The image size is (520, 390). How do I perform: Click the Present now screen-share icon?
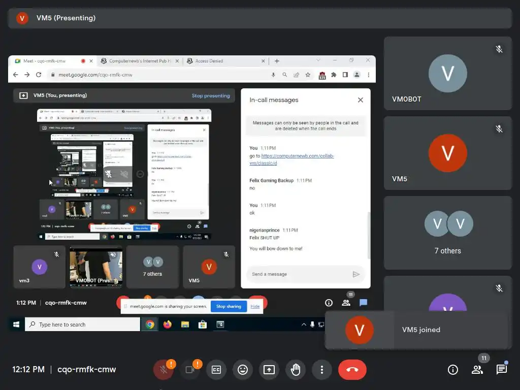pos(269,370)
